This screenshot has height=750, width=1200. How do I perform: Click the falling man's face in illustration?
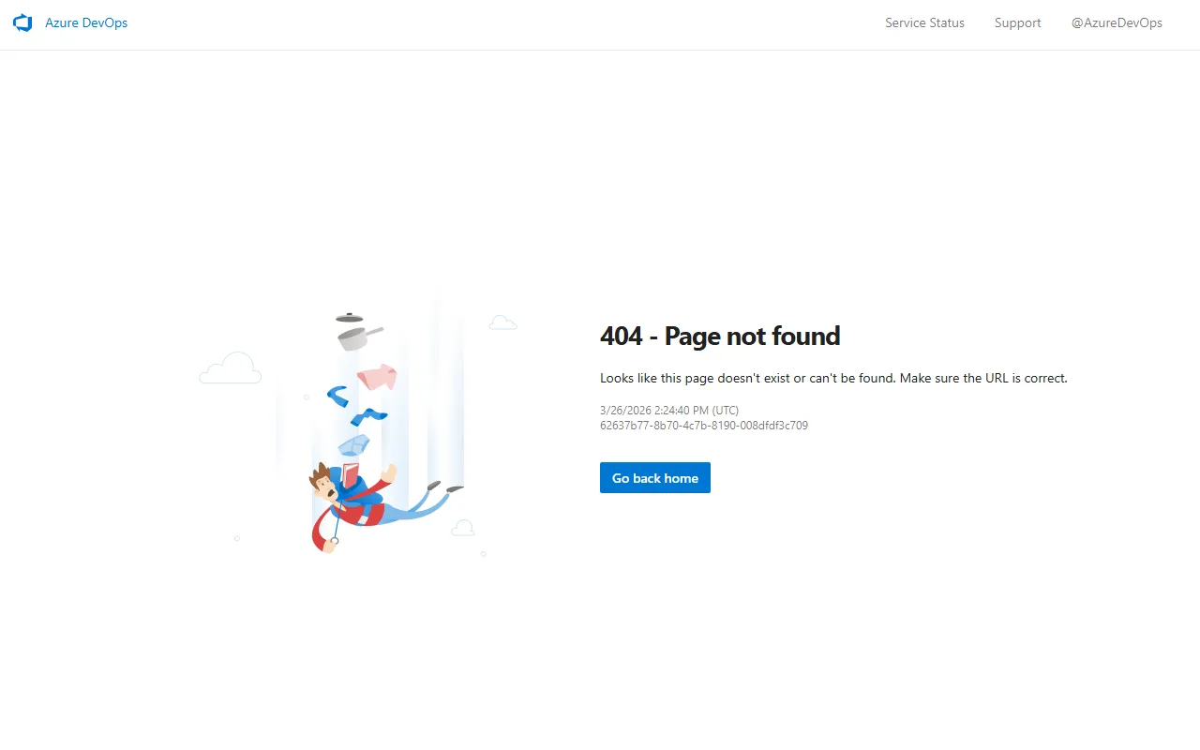pyautogui.click(x=325, y=484)
